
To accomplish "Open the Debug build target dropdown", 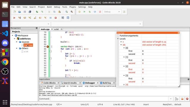I will [112, 12].
